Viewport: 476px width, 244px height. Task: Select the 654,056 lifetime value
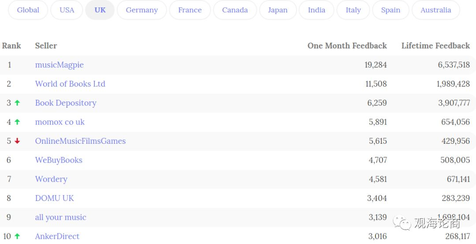pos(455,122)
